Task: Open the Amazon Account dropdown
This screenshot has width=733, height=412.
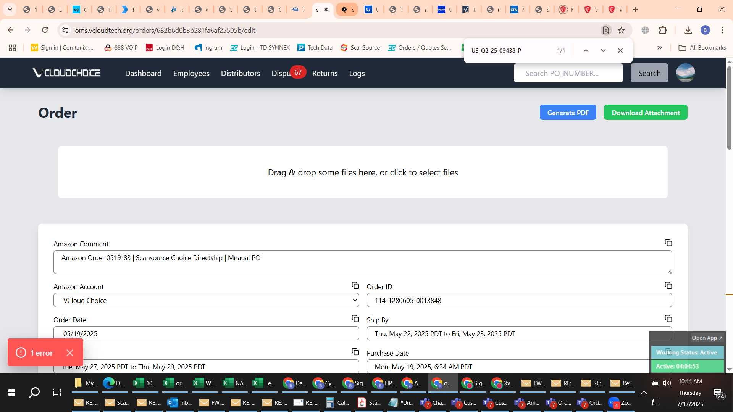Action: click(206, 300)
